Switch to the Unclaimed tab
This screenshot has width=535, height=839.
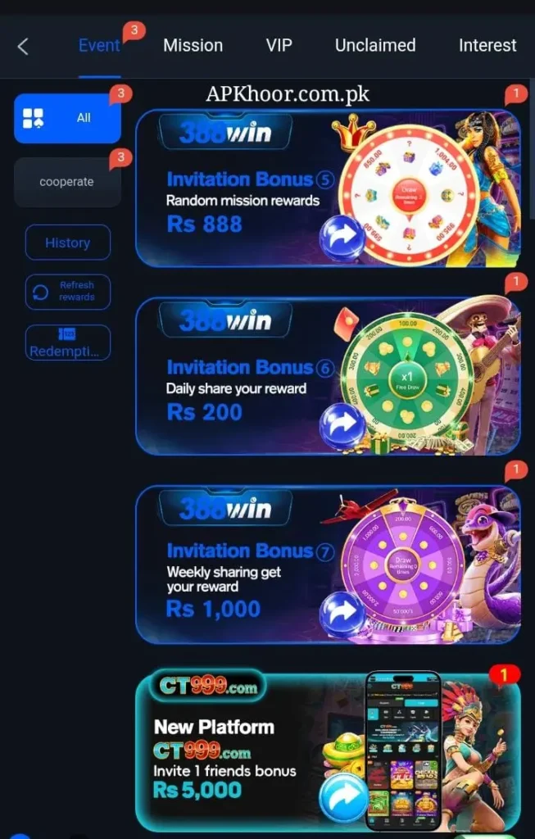(x=375, y=46)
